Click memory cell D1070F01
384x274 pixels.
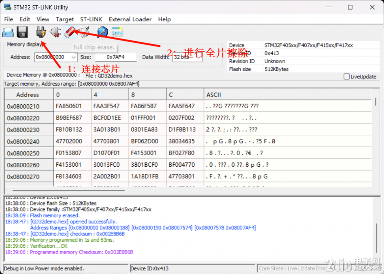[110, 153]
